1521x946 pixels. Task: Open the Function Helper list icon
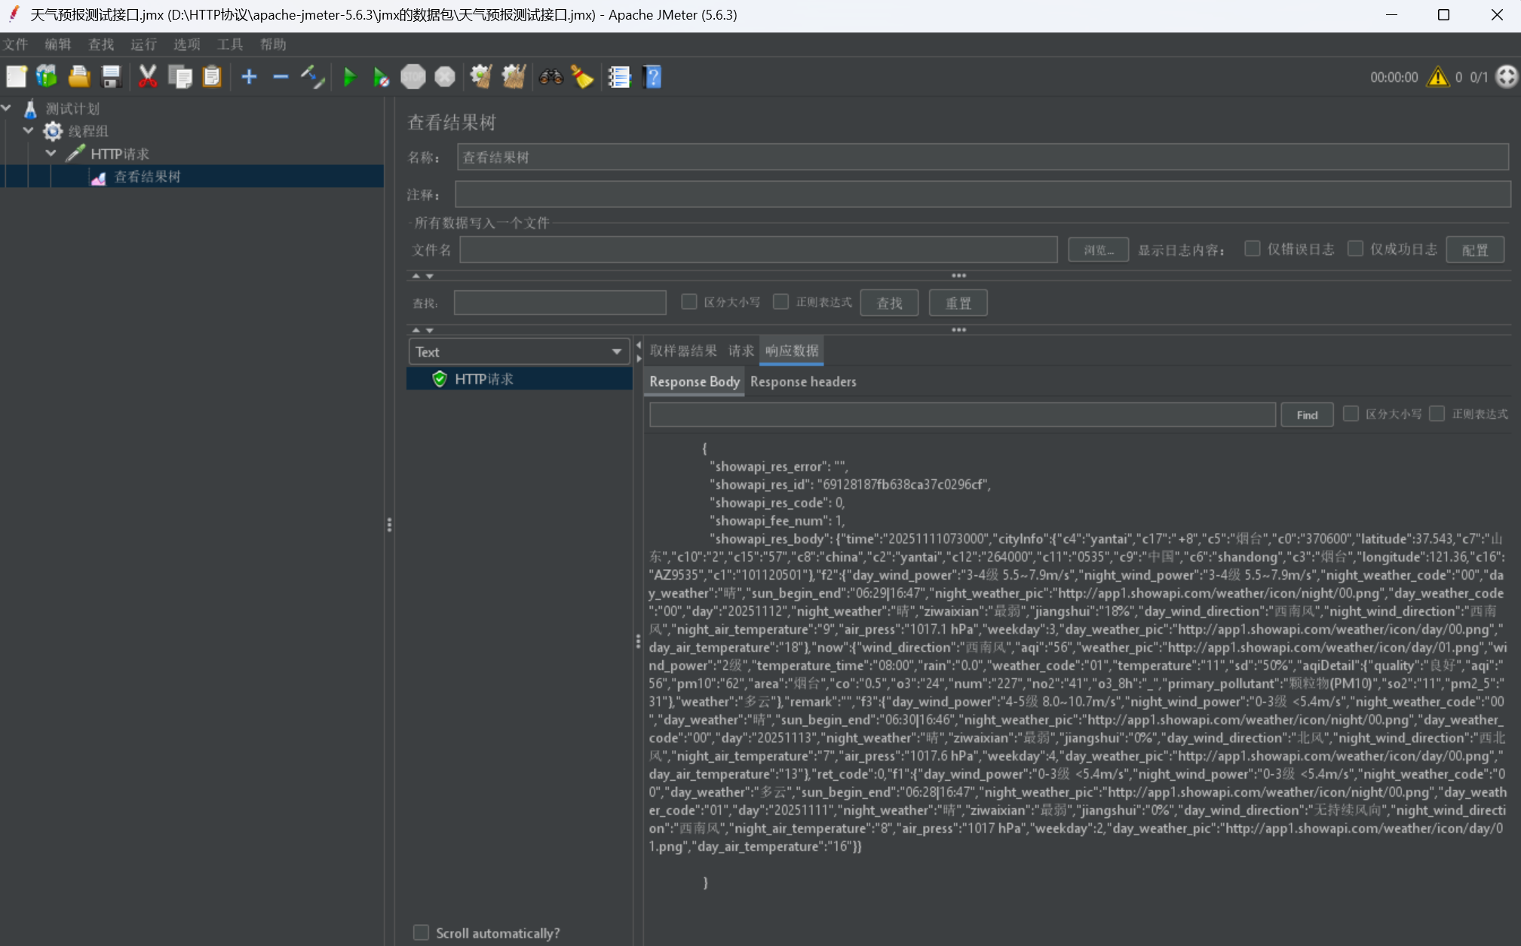(619, 77)
